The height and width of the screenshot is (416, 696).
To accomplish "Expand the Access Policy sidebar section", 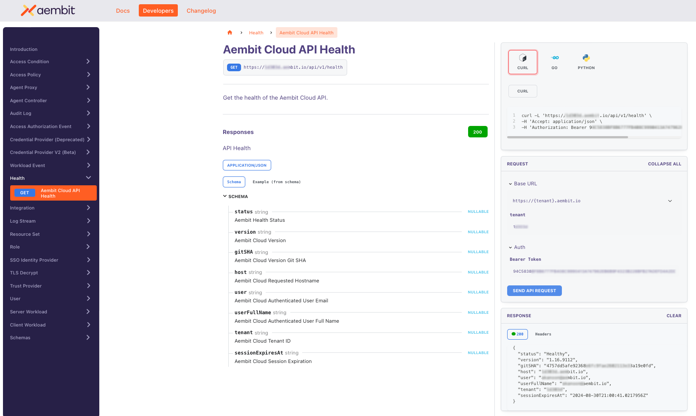I will [50, 75].
